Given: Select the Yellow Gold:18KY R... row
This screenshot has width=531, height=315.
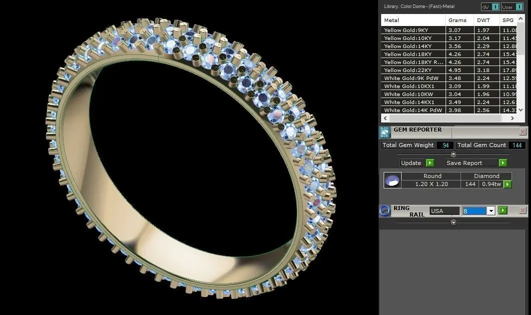Looking at the screenshot, I should (x=449, y=62).
